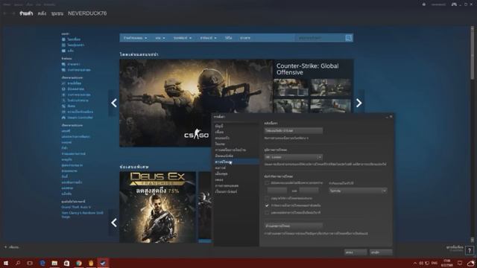Open the News tab in store bar
Image resolution: width=477 pixels, height=268 pixels.
(x=245, y=38)
